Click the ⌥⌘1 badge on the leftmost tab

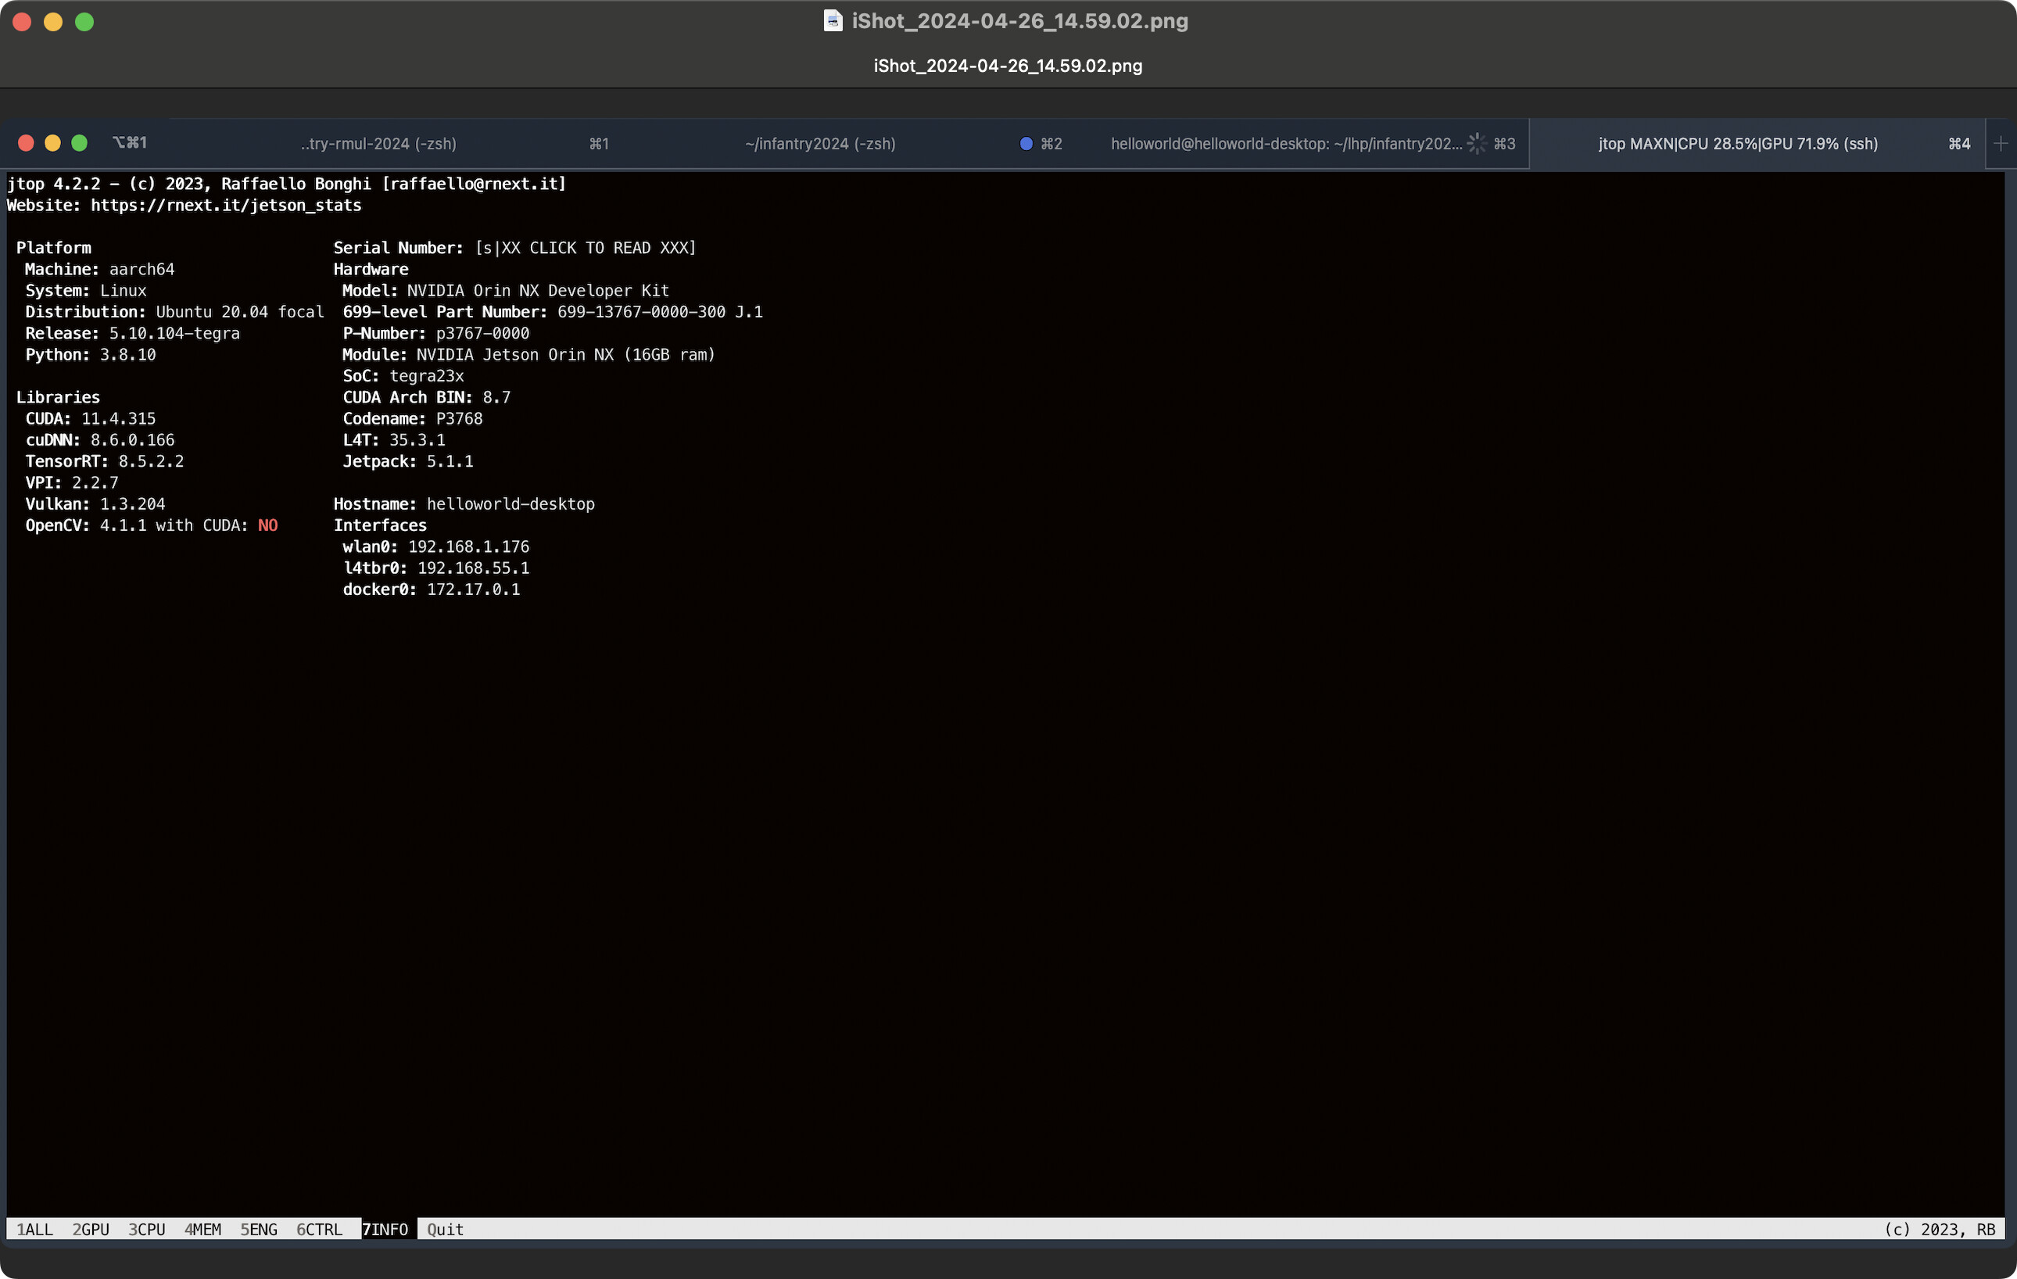click(131, 142)
